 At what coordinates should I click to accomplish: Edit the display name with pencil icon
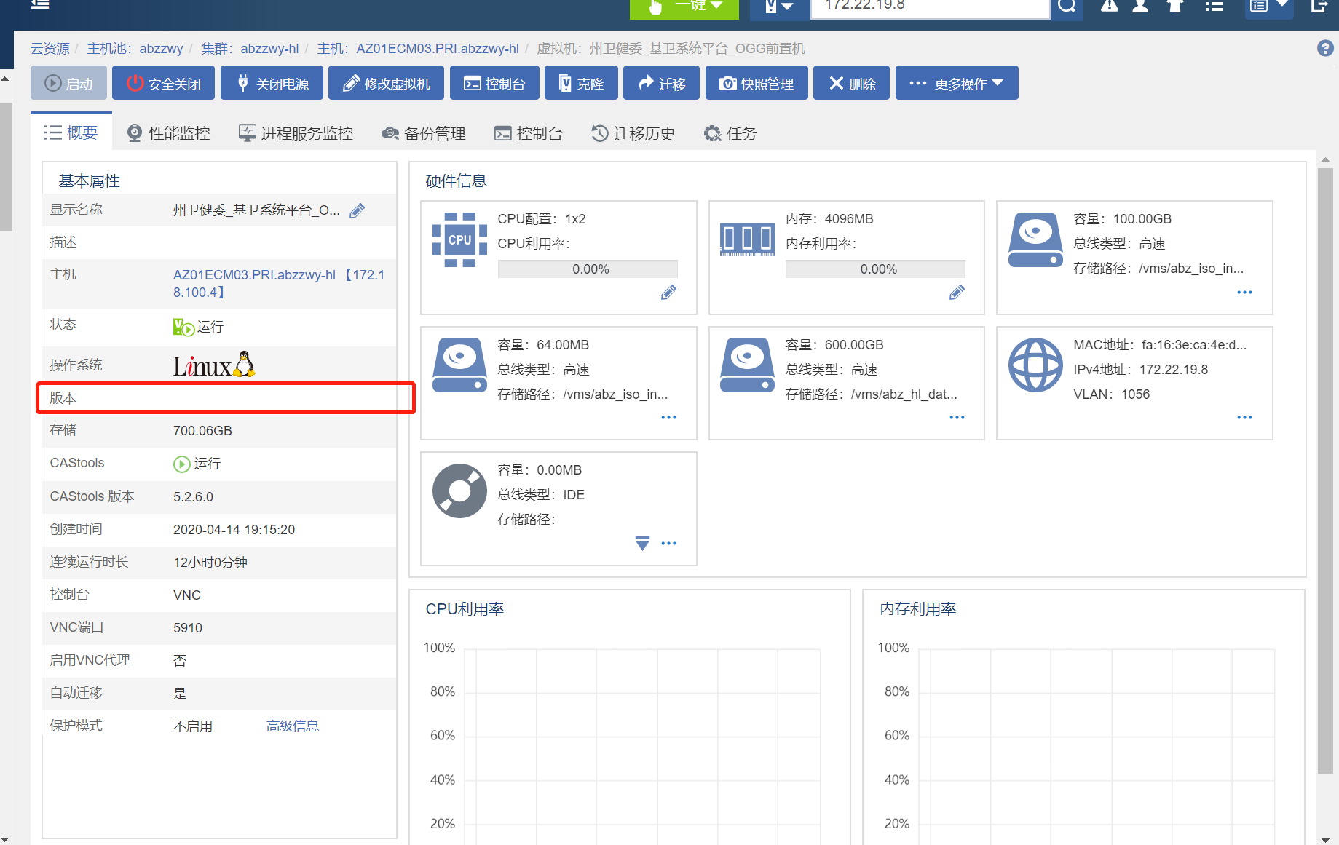(x=357, y=210)
